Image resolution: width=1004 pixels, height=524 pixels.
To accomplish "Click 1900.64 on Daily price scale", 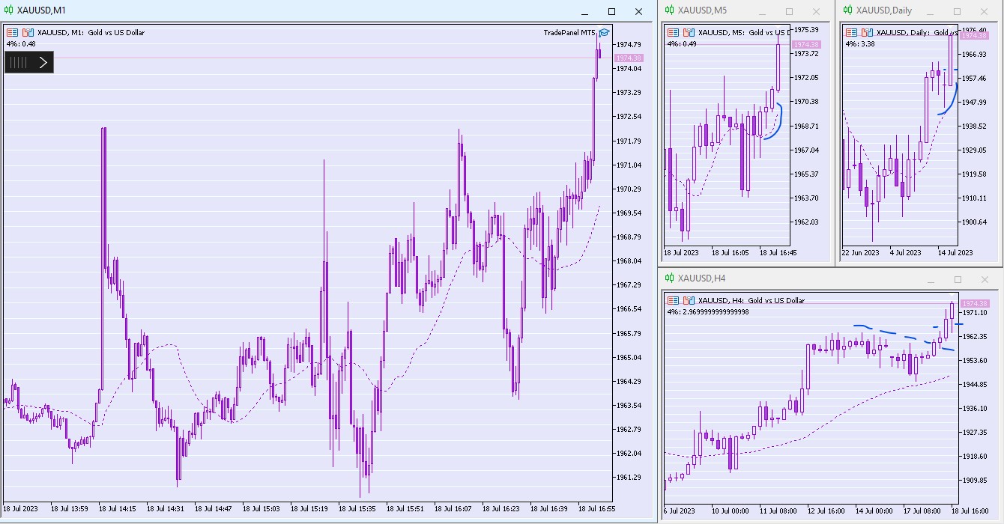I will click(x=973, y=222).
